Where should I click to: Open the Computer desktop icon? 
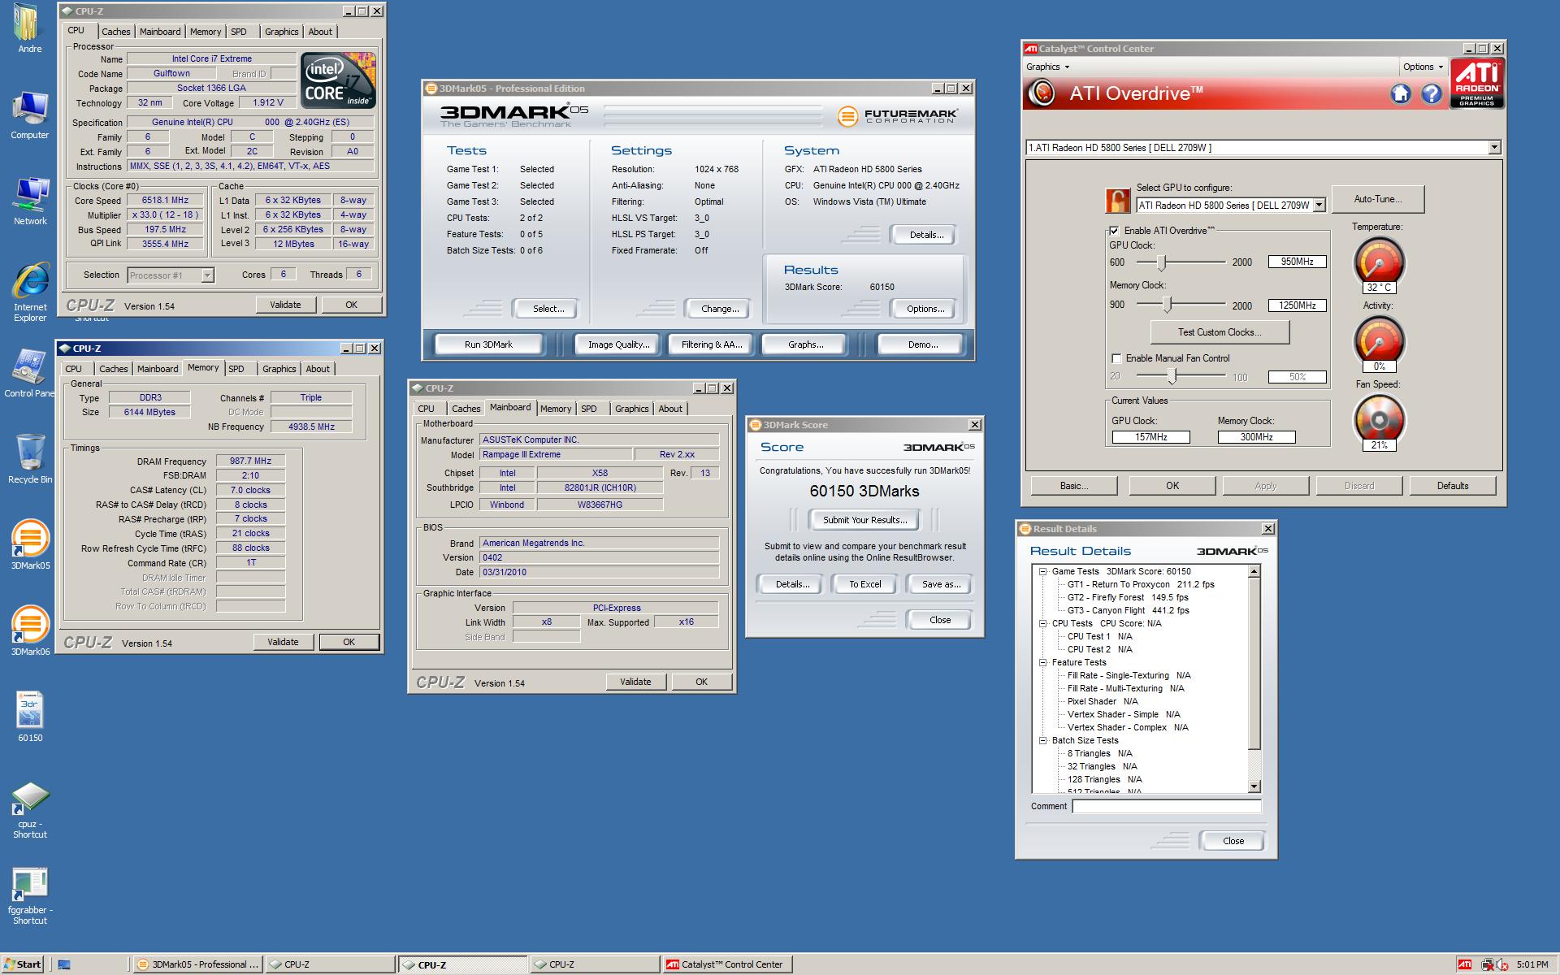coord(29,114)
